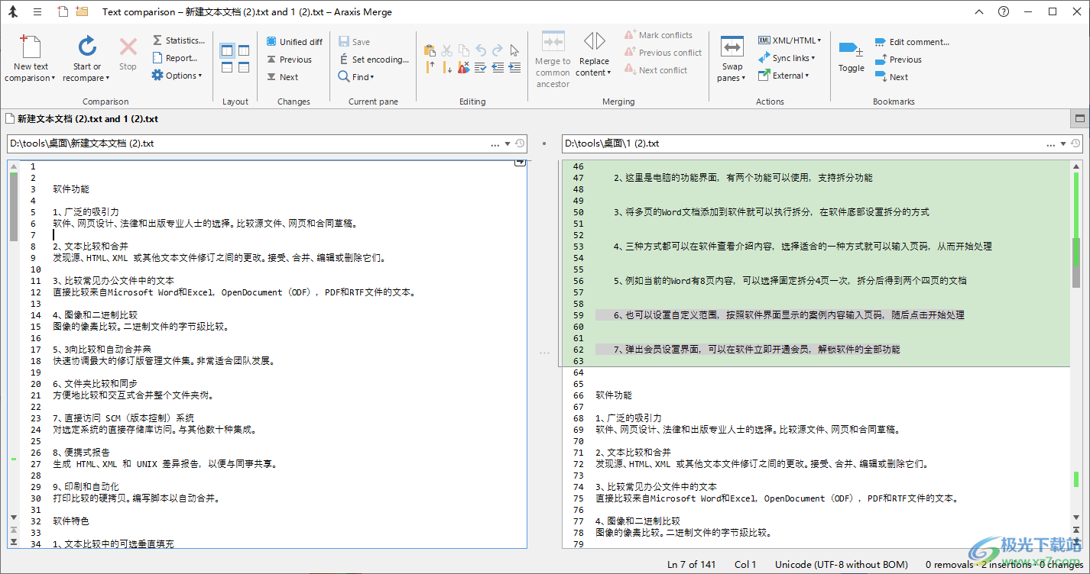Click the Paste icon in Editing group
This screenshot has width=1090, height=574.
click(429, 50)
